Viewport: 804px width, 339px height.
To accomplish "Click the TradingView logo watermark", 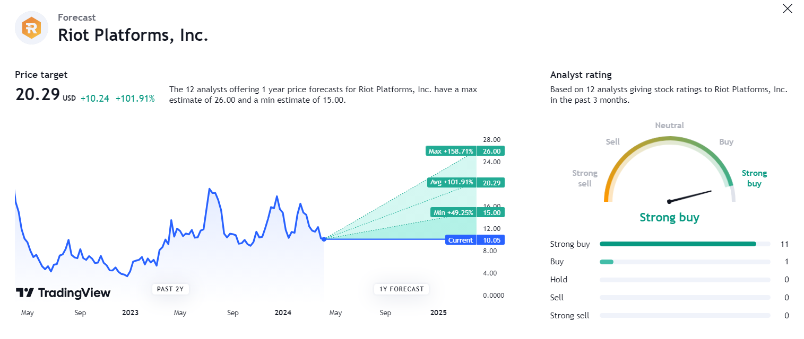I will 63,293.
